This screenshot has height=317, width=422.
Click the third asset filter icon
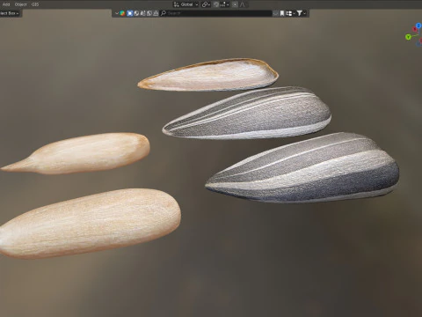142,13
